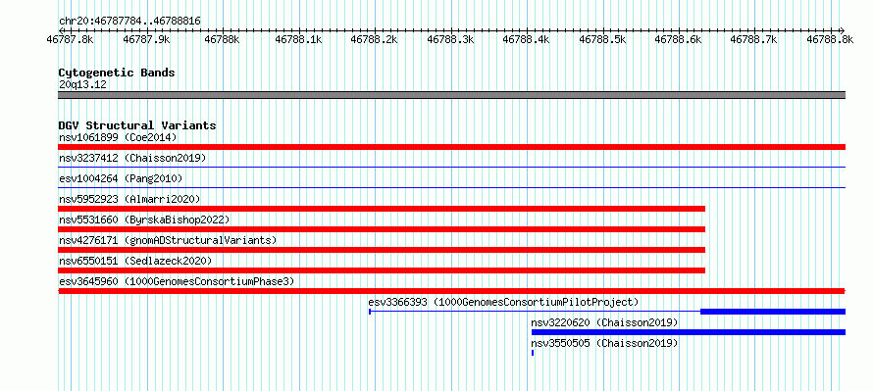Select the nsv3237412 (Chaisson2019) thin blue line
The width and height of the screenshot is (873, 391).
click(451, 167)
